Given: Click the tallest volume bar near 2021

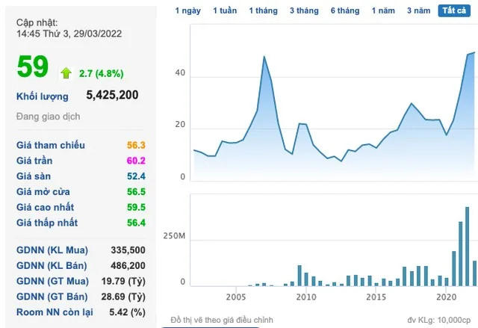Looking at the screenshot, I should click(468, 247).
